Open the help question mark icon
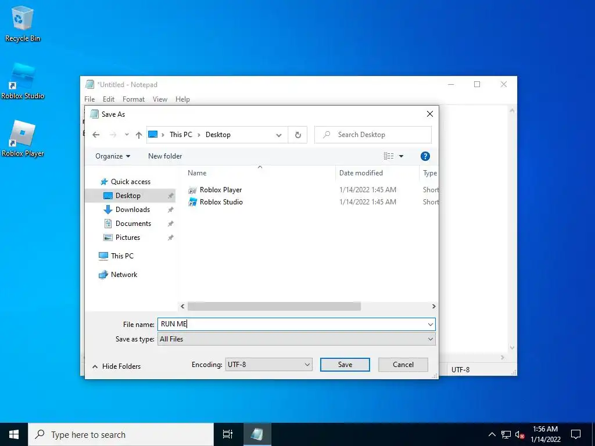The image size is (595, 446). click(x=425, y=156)
